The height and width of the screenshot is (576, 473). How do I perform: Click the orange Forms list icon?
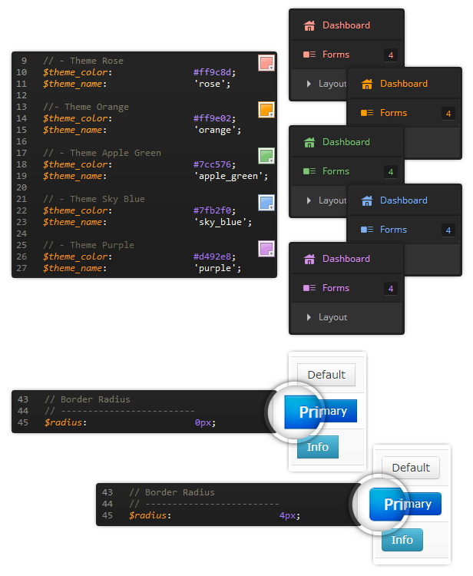click(x=367, y=113)
